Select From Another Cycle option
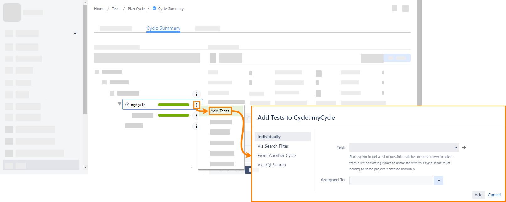 (277, 155)
